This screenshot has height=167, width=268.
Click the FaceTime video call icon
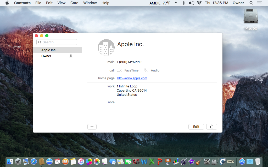click(x=119, y=70)
